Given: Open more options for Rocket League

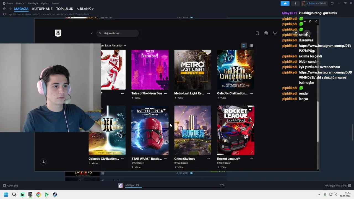Looking at the screenshot, I should click(x=251, y=159).
